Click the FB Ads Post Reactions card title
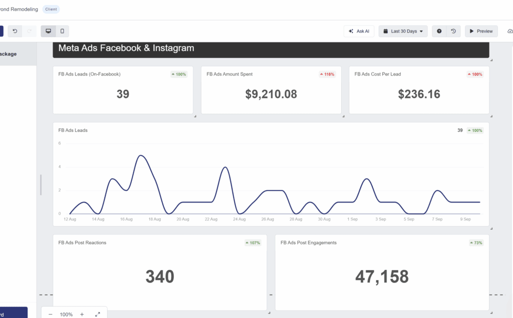The image size is (513, 318). [83, 242]
